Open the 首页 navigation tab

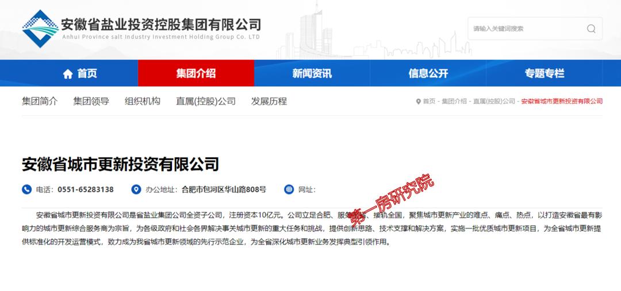(x=79, y=73)
